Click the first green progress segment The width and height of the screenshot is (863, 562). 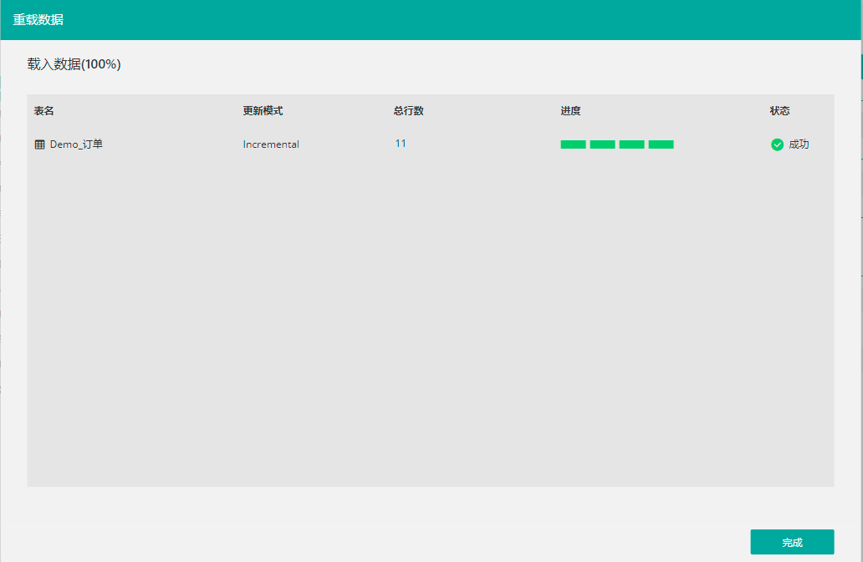(x=573, y=144)
